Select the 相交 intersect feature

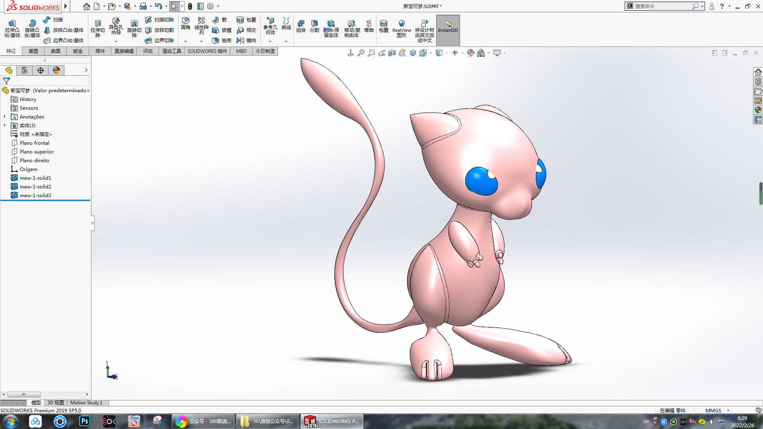[246, 30]
